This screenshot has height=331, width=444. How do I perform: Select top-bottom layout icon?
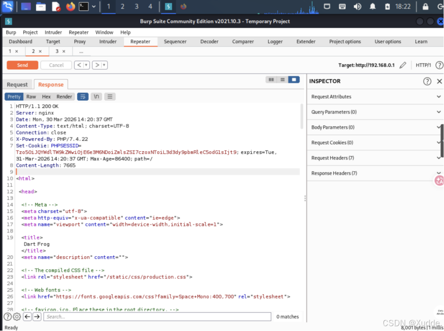click(283, 80)
